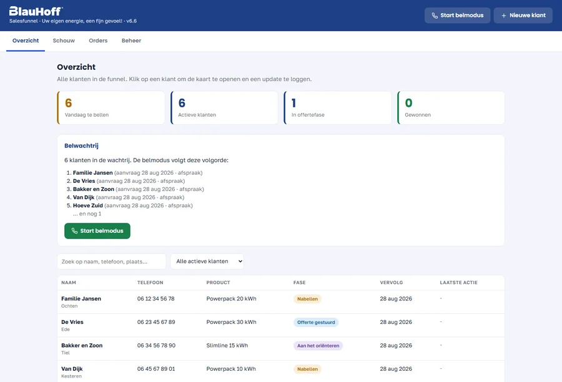Click Vervolg date for De Vries row
The height and width of the screenshot is (382, 562).
coord(396,322)
